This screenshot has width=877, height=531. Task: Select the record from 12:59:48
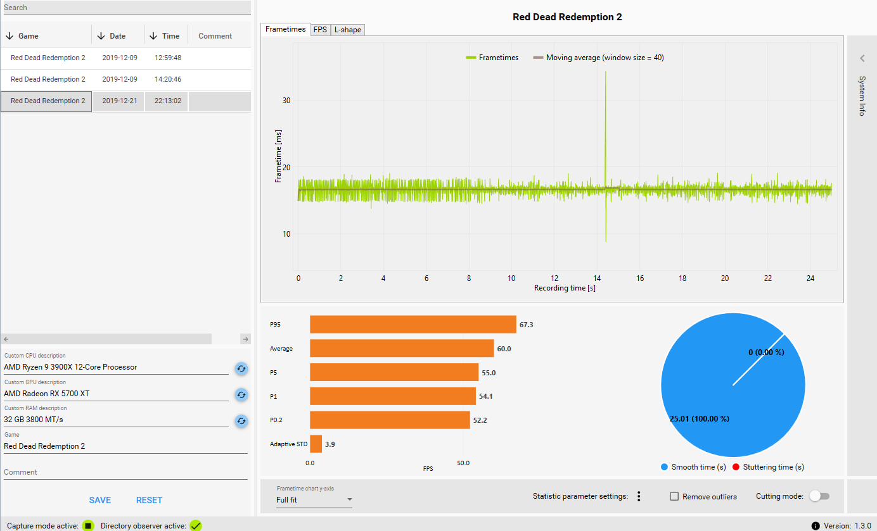click(125, 58)
